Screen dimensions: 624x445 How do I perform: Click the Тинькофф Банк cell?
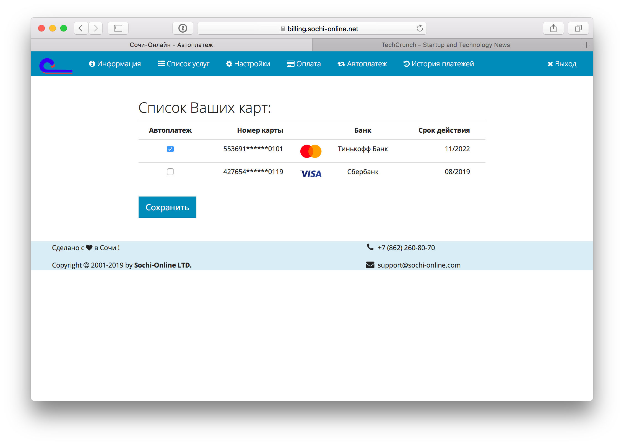[363, 149]
